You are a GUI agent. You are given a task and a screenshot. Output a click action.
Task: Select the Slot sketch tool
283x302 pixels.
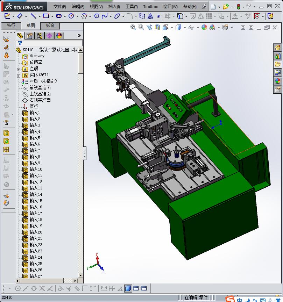(x=59, y=16)
